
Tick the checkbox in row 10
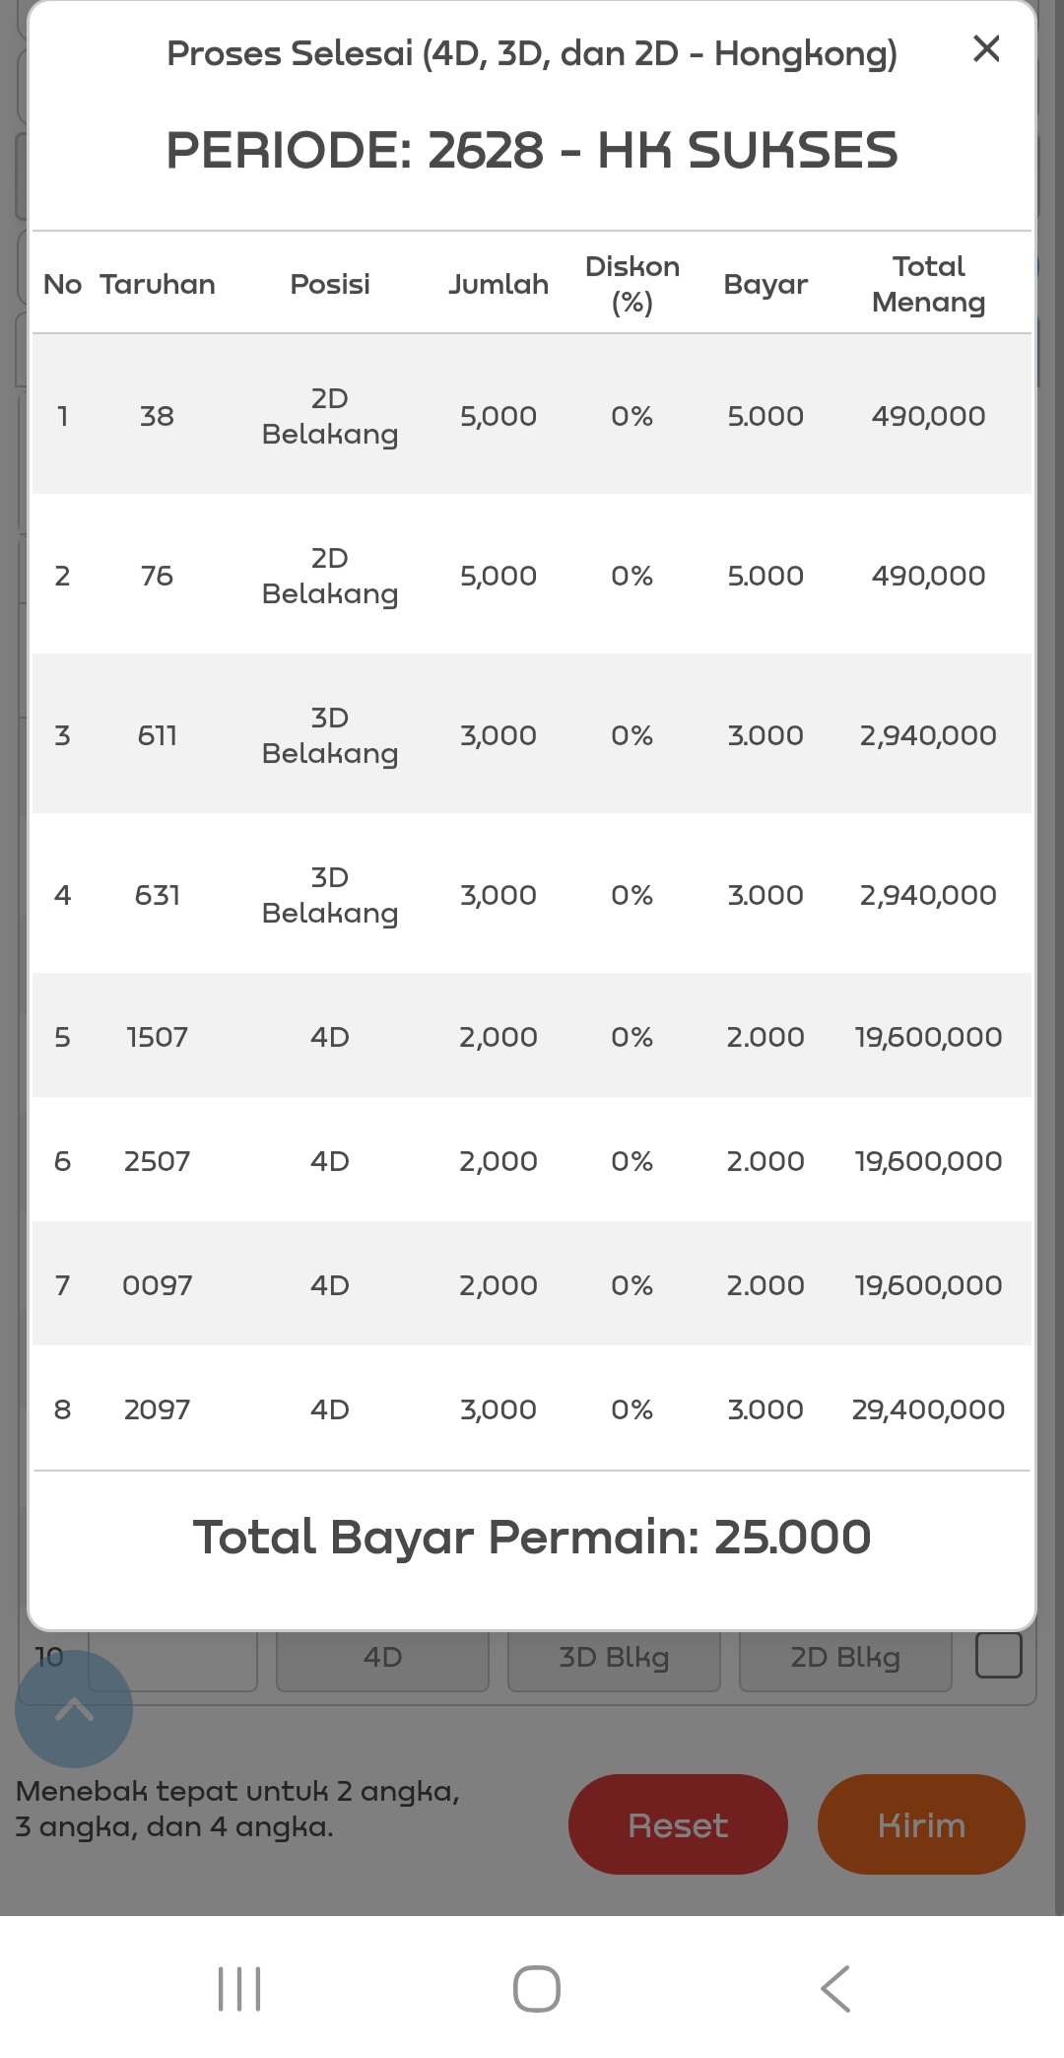998,1656
